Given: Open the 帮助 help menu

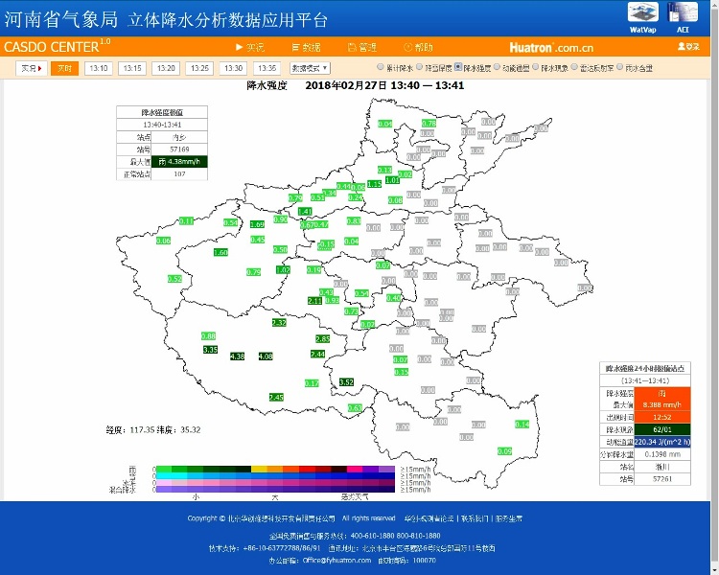Looking at the screenshot, I should [418, 47].
